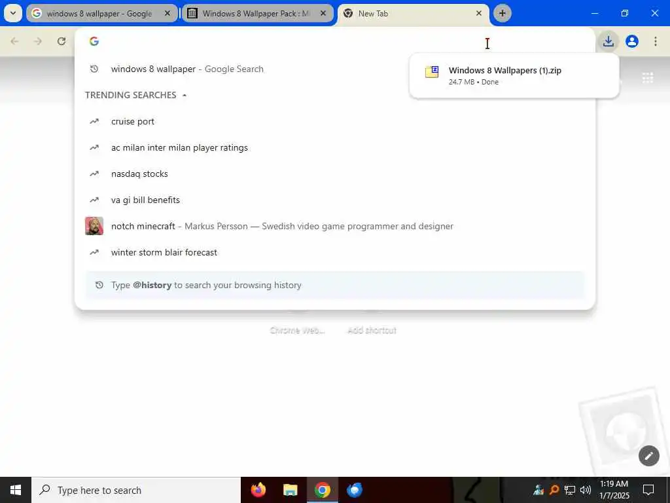
Task: Close the Windows 8 Wallpaper Pack tab
Action: (323, 13)
